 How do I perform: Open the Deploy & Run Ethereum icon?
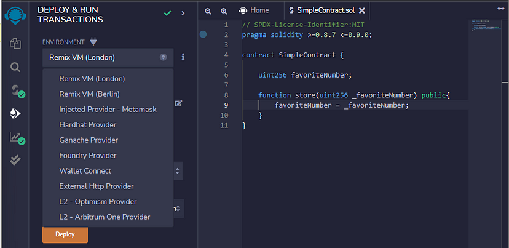tap(15, 113)
